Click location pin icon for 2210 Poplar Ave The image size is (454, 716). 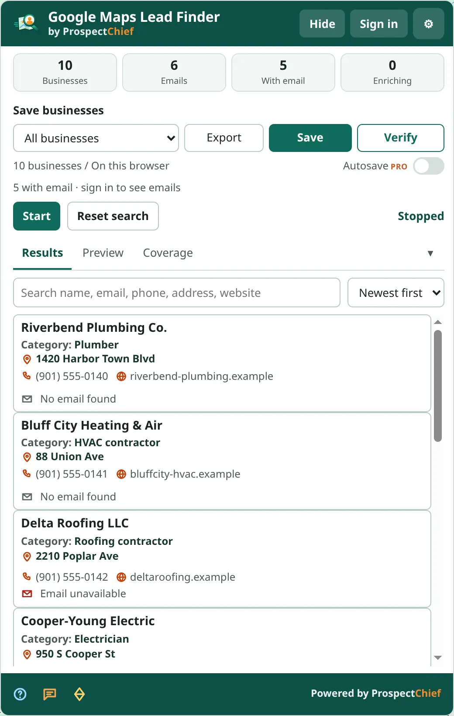pyautogui.click(x=27, y=557)
